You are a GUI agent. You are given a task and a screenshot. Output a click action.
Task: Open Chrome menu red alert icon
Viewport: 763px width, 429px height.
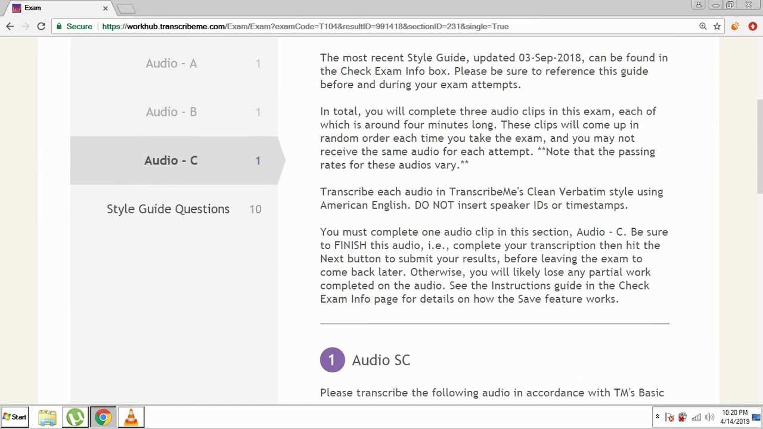coord(752,26)
